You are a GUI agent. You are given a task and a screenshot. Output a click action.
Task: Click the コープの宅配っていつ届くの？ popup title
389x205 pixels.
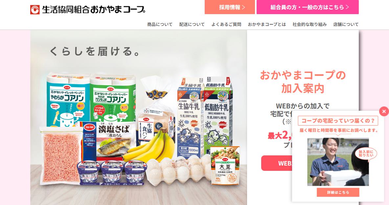338,121
